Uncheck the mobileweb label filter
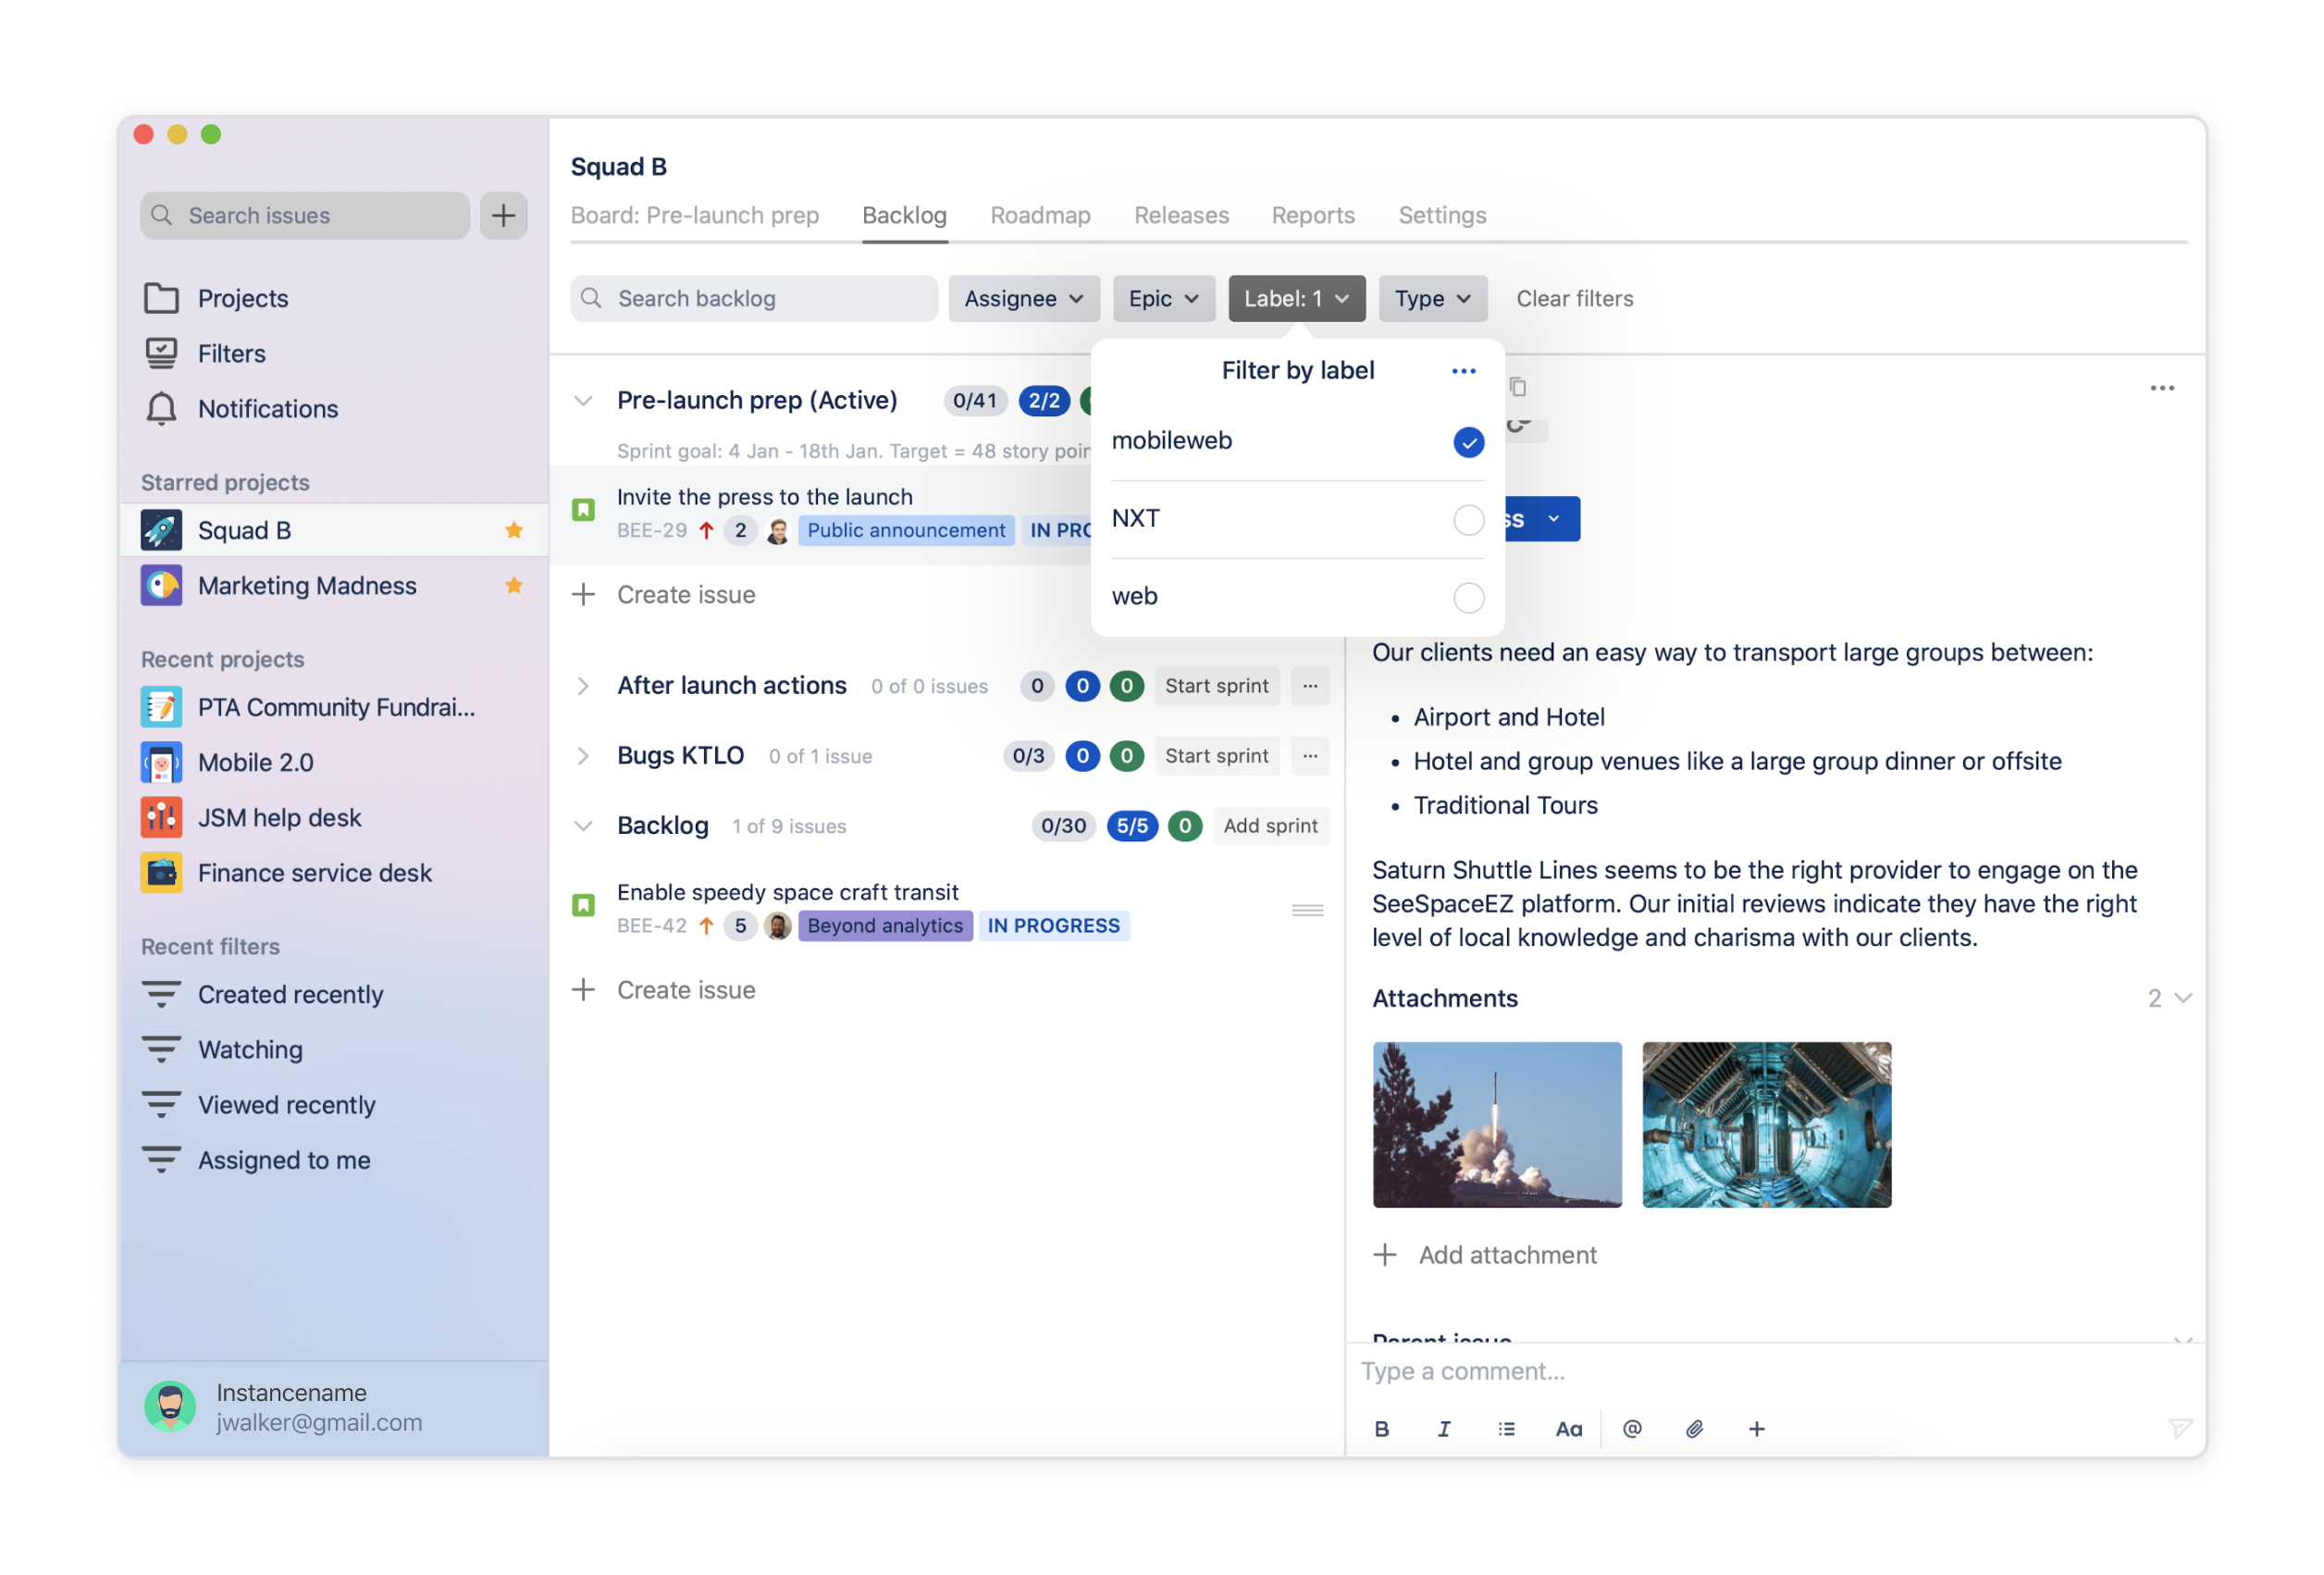The height and width of the screenshot is (1575, 2324). (x=1468, y=442)
